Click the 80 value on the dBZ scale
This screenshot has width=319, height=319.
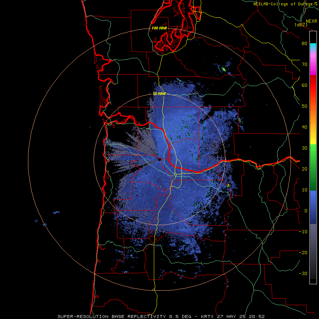click(x=304, y=44)
